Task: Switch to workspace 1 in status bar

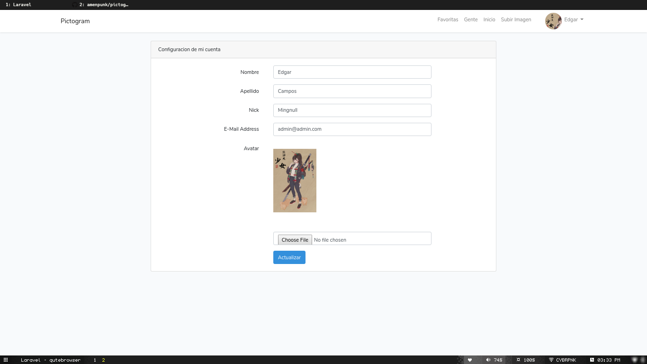Action: click(95, 360)
